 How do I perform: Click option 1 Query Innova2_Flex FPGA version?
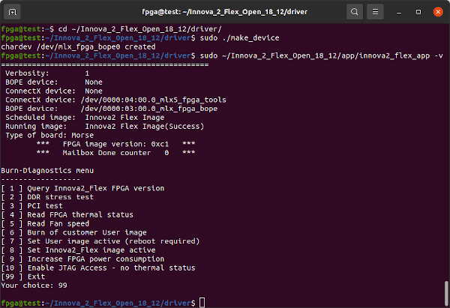click(x=82, y=188)
